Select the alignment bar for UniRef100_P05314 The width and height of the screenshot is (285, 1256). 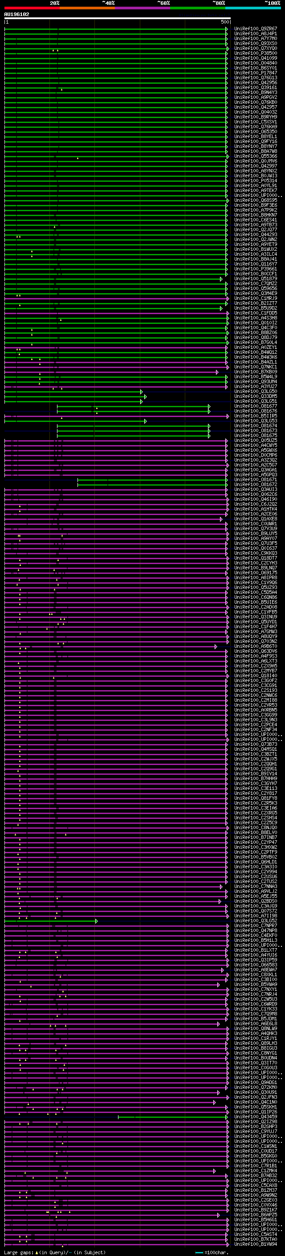point(116,180)
